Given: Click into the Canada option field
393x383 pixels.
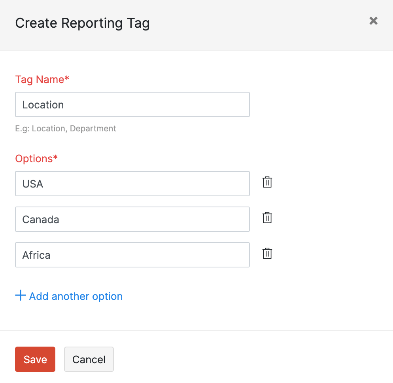Looking at the screenshot, I should coord(132,219).
